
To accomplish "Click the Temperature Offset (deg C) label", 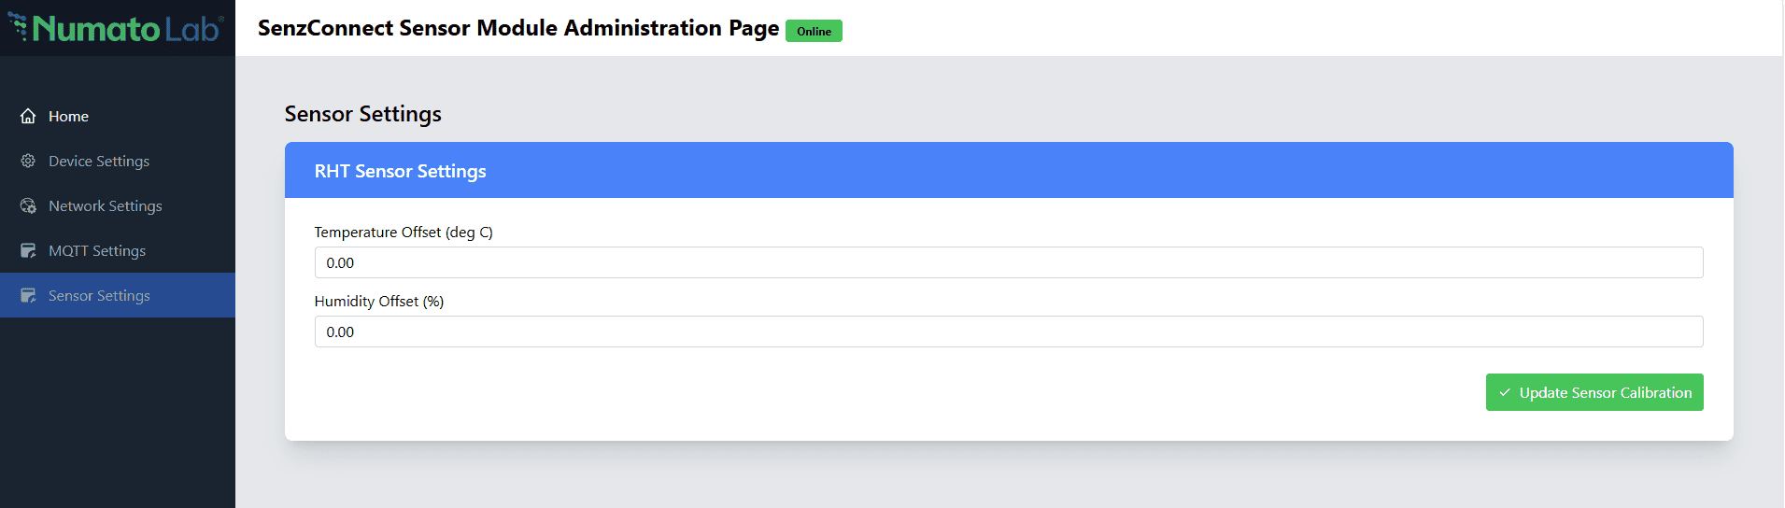I will click(x=404, y=233).
